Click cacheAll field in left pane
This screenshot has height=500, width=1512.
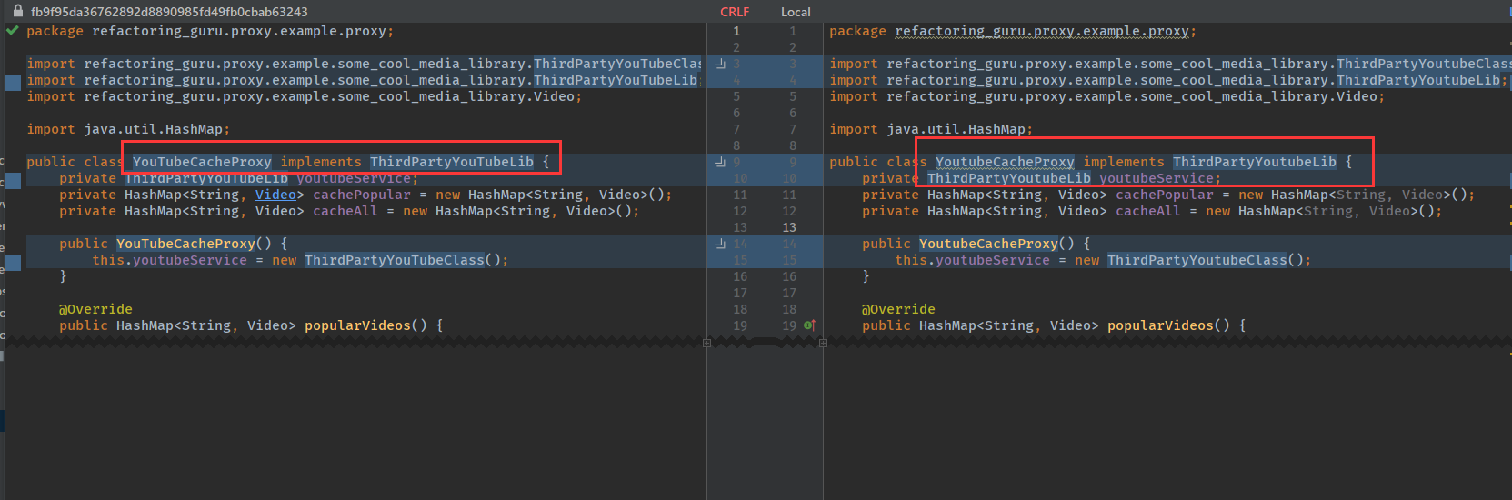(345, 211)
